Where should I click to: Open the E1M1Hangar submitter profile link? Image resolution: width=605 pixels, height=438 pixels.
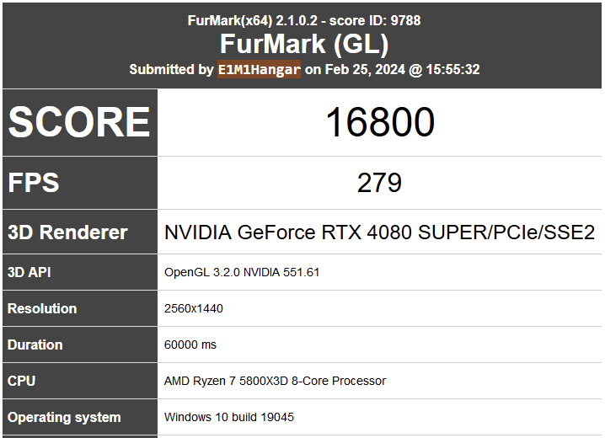point(259,69)
